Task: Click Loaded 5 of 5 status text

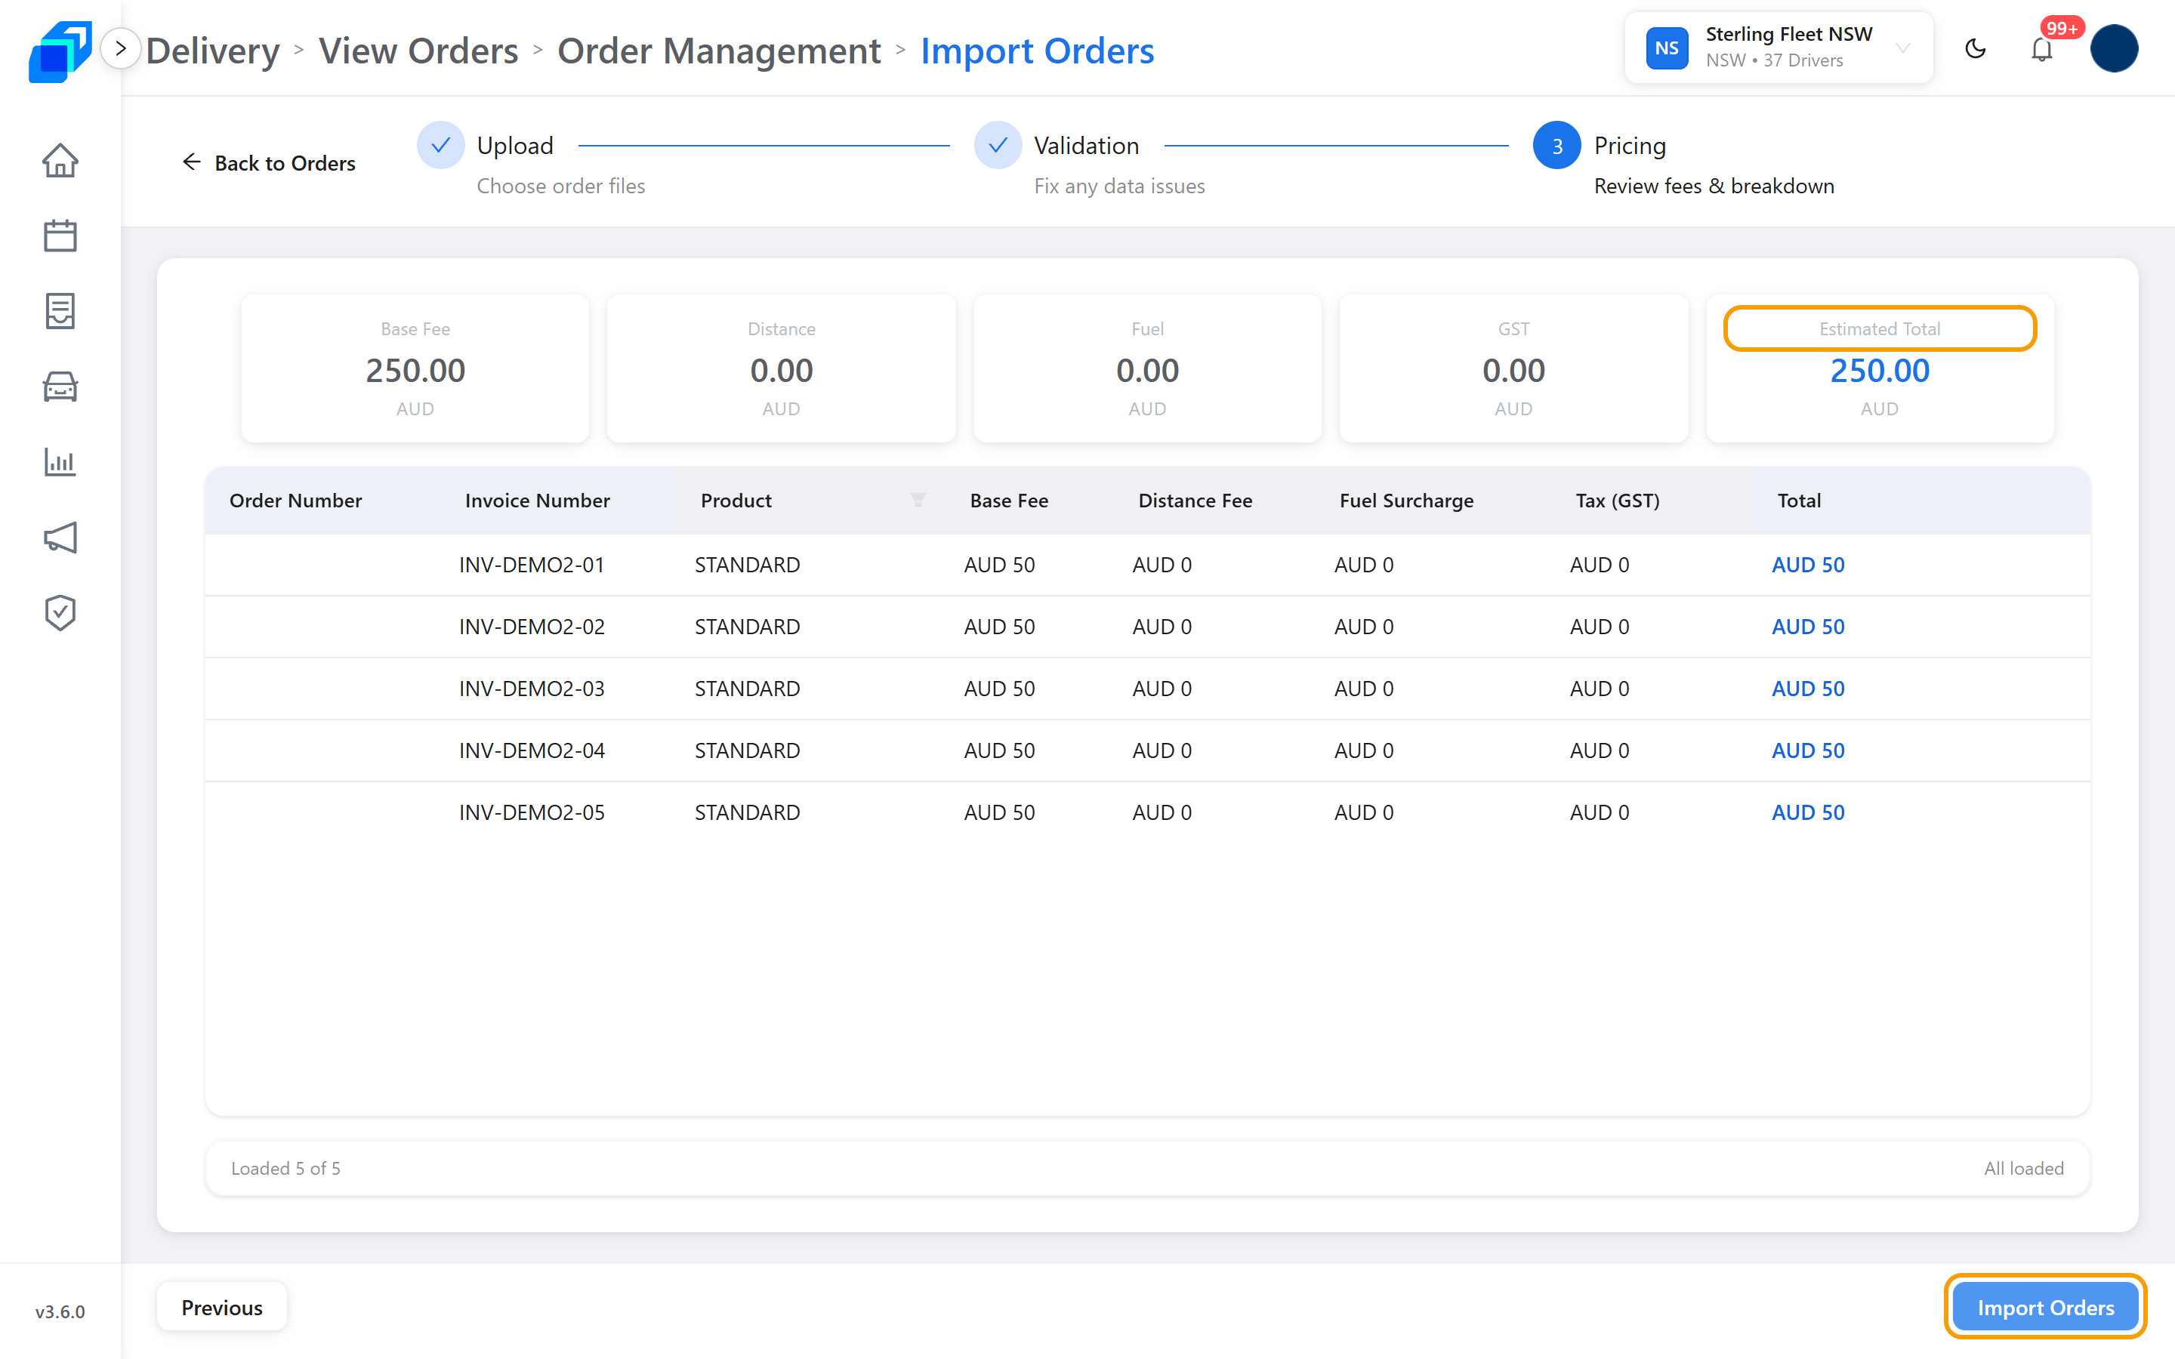Action: 285,1169
